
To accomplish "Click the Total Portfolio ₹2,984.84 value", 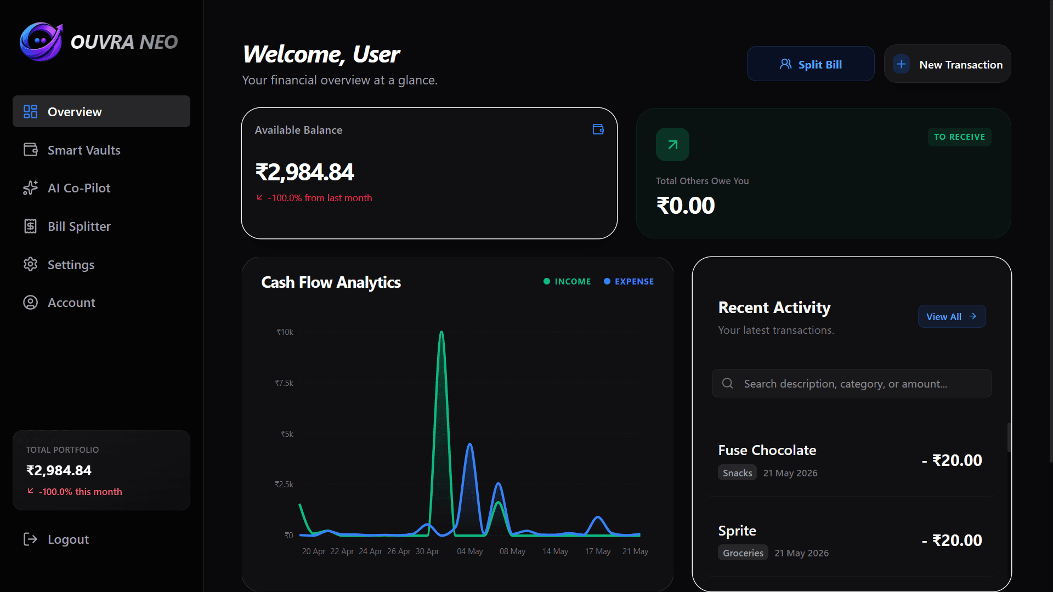I will pos(59,470).
